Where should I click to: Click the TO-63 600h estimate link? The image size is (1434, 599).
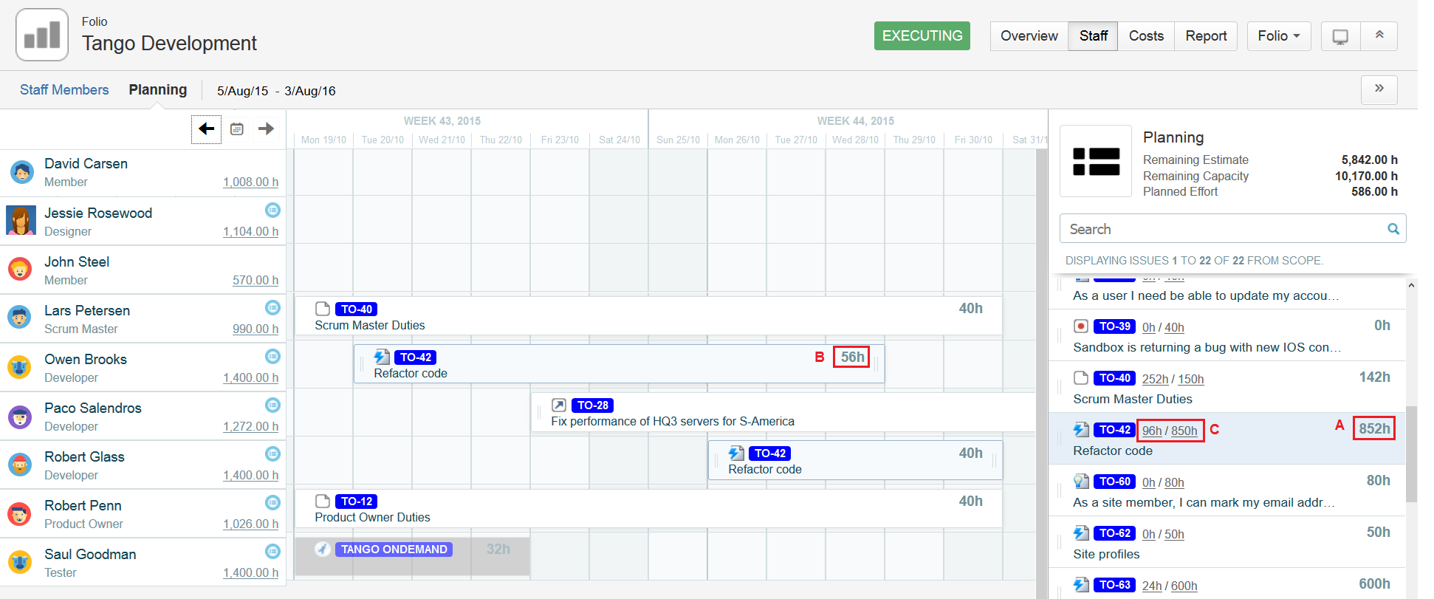(1184, 586)
